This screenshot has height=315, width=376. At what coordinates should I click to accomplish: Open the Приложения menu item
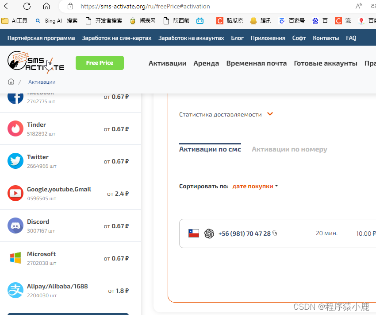[x=268, y=38]
